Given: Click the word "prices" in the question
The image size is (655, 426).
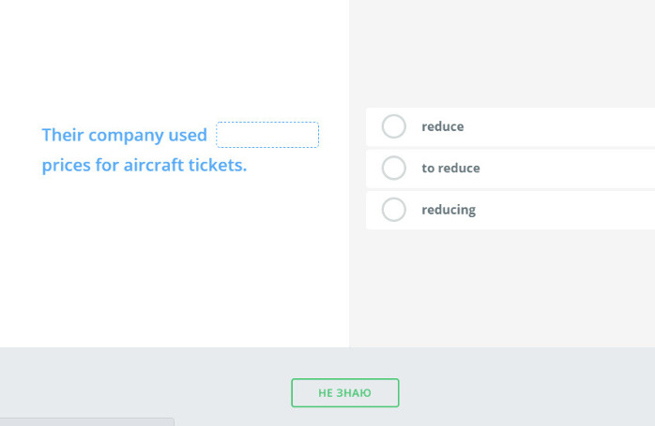Looking at the screenshot, I should 66,167.
